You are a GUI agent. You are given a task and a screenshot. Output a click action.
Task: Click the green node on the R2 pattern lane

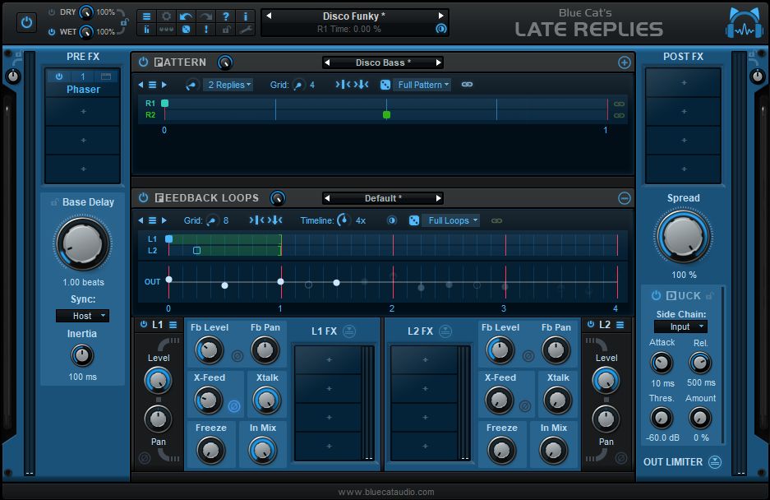[x=386, y=114]
